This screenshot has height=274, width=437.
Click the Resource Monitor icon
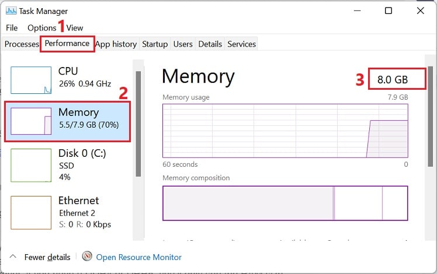pyautogui.click(x=87, y=256)
